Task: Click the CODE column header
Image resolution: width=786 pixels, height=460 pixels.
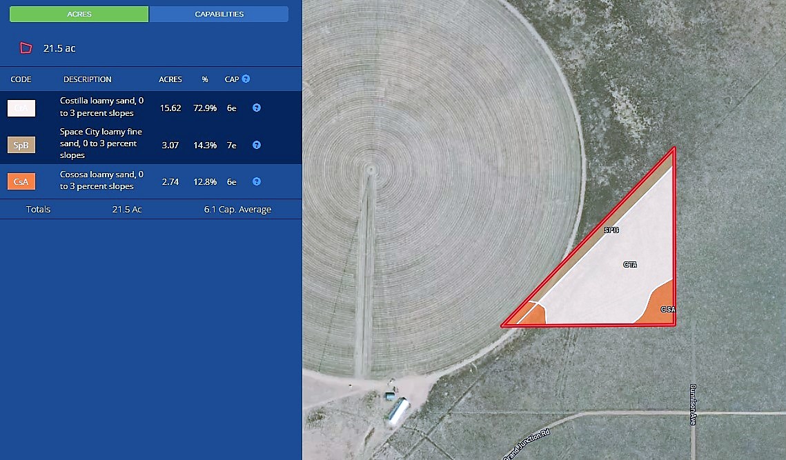Action: click(x=21, y=79)
